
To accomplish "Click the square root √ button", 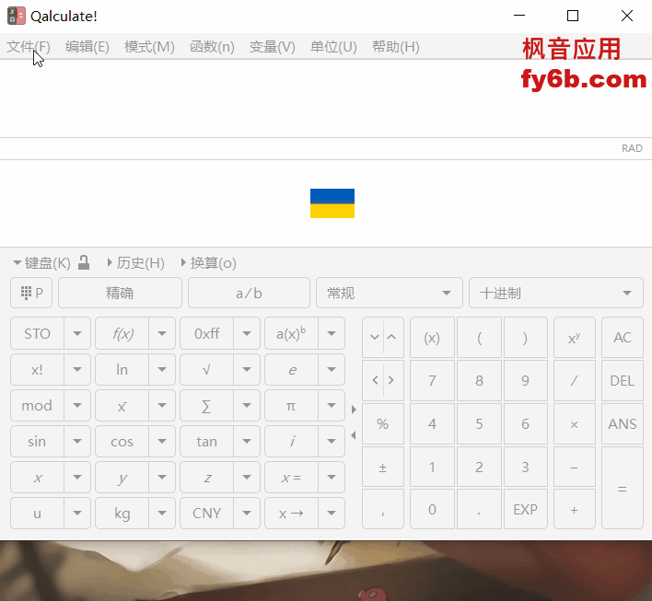I will [207, 369].
